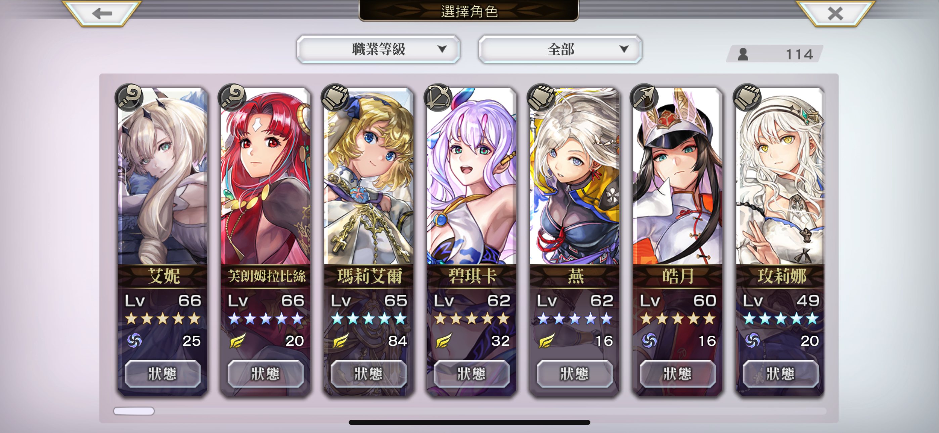The height and width of the screenshot is (433, 939).
Task: Click the staff class icon on 艾妮
Action: pos(129,97)
